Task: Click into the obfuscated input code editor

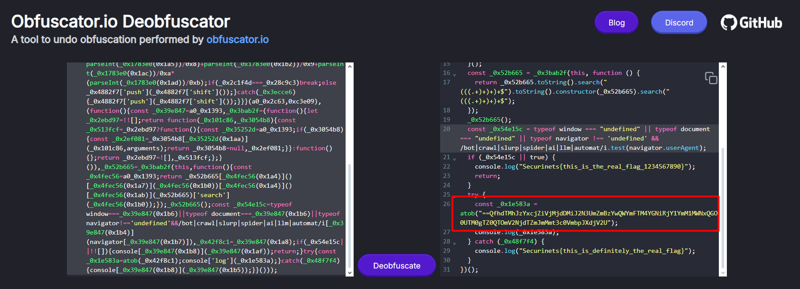Action: click(x=206, y=169)
